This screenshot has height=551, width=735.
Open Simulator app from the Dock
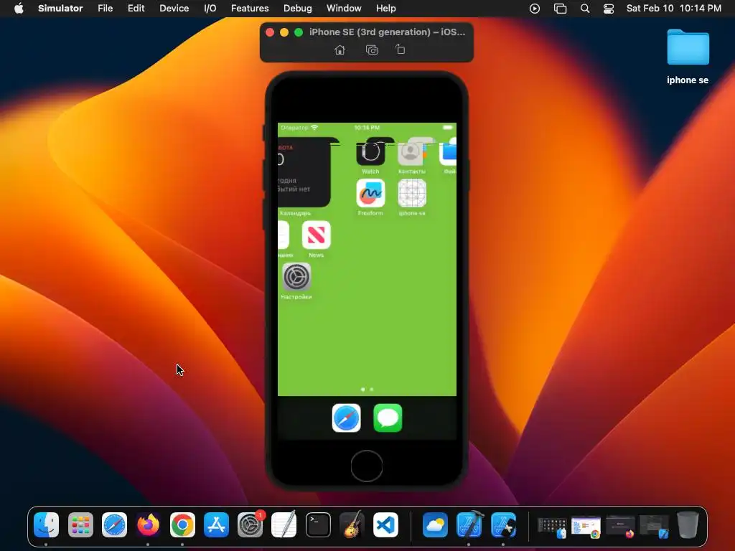click(503, 524)
